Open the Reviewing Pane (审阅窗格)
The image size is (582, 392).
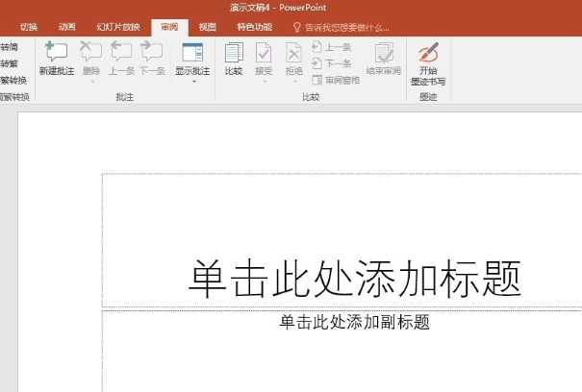pos(336,80)
